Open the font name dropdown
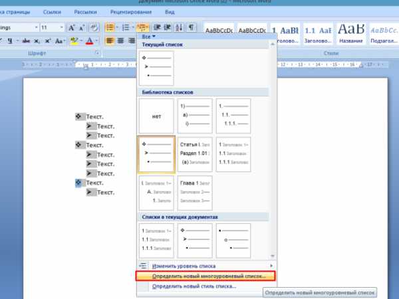The height and width of the screenshot is (299, 399). pos(36,27)
